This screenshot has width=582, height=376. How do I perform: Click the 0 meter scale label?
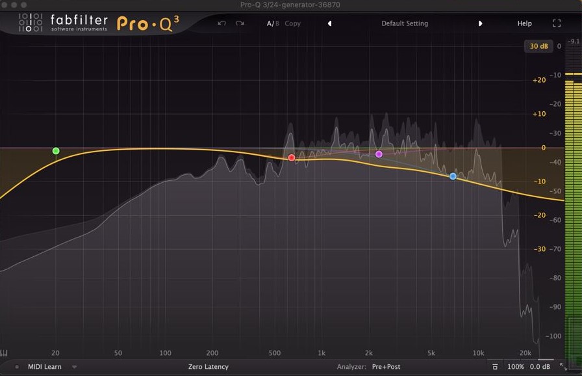pyautogui.click(x=559, y=46)
